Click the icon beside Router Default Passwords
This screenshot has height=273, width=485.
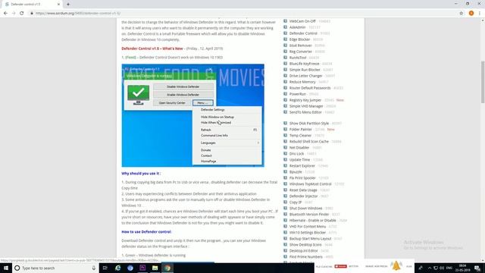point(285,88)
